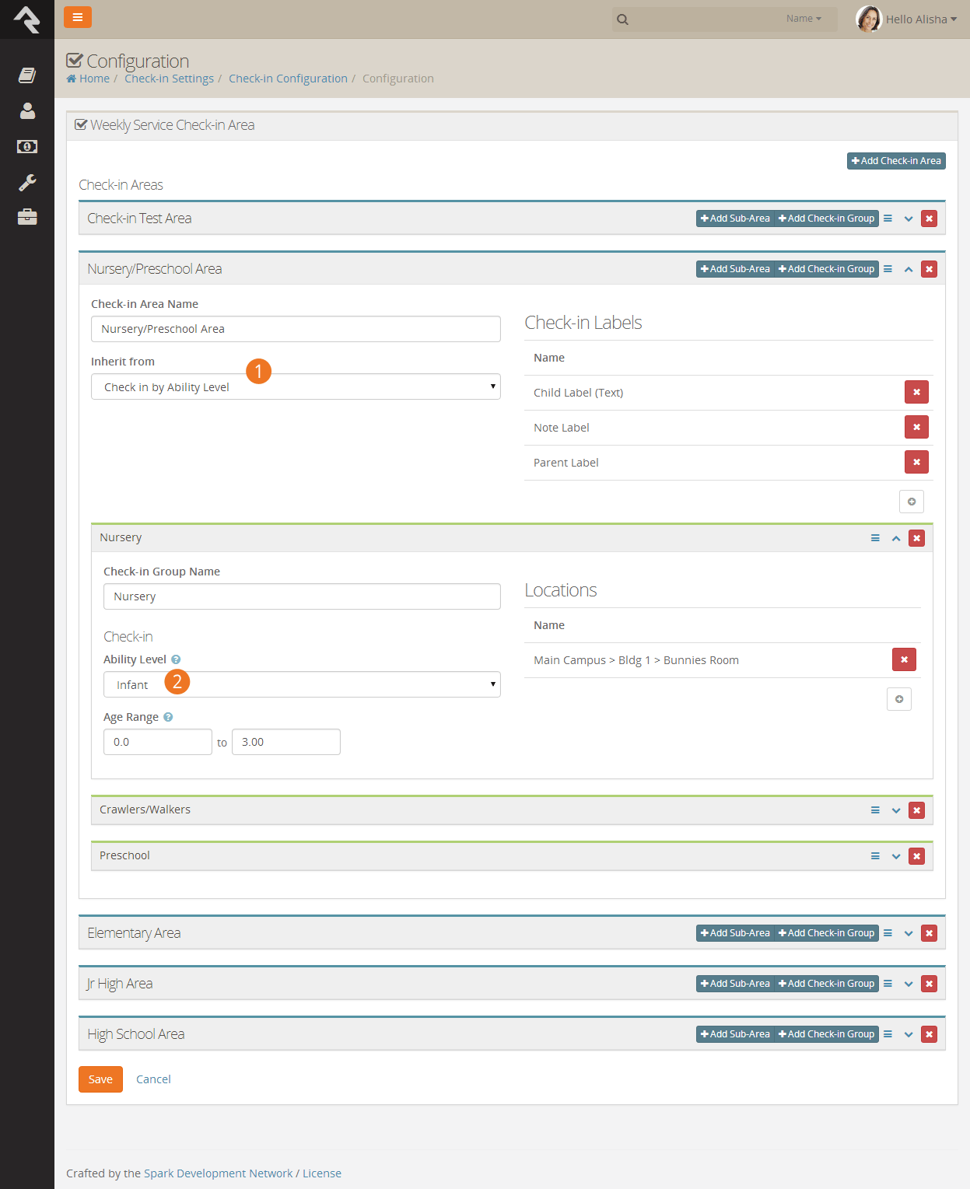Collapse the Nursery/Preschool Area panel
Viewport: 970px width, 1189px height.
909,269
